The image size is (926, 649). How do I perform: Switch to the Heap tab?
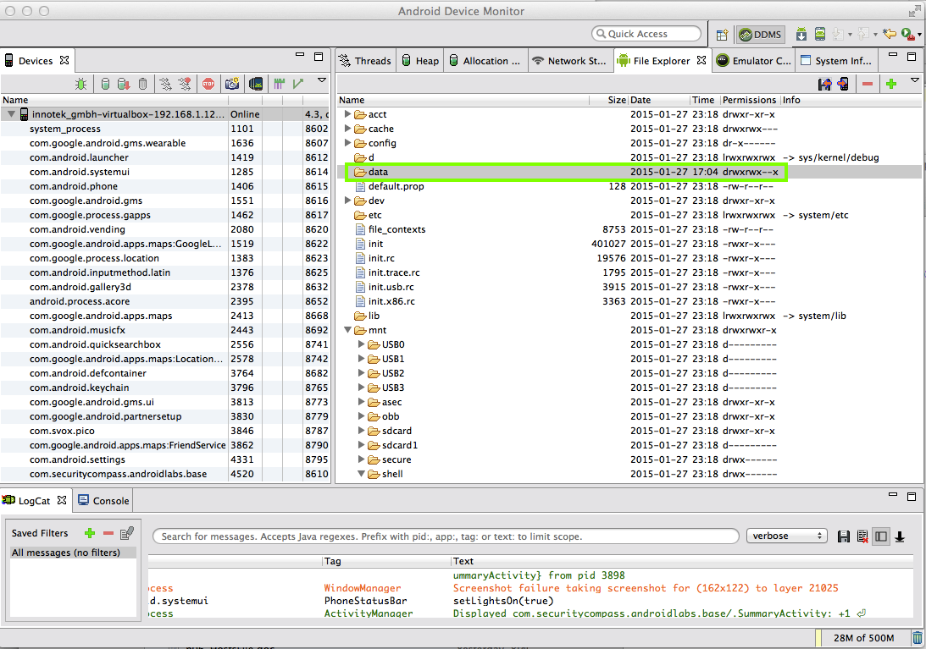pos(420,61)
